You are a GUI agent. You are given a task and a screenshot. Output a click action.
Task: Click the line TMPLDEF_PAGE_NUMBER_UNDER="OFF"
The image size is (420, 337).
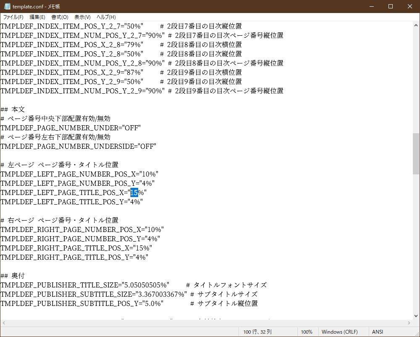coord(71,128)
